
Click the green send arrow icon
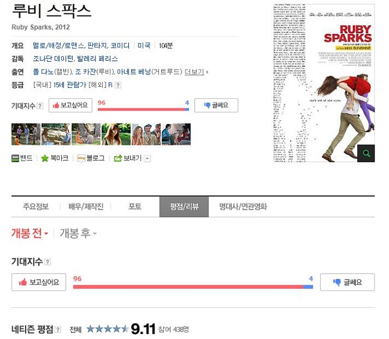coord(118,158)
